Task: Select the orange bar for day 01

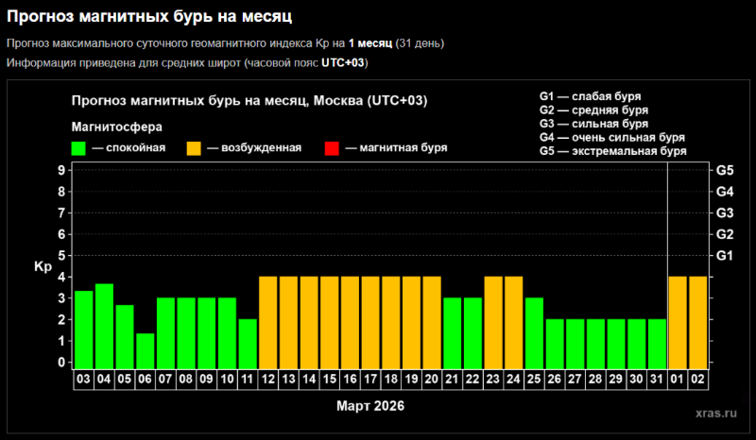Action: [678, 322]
